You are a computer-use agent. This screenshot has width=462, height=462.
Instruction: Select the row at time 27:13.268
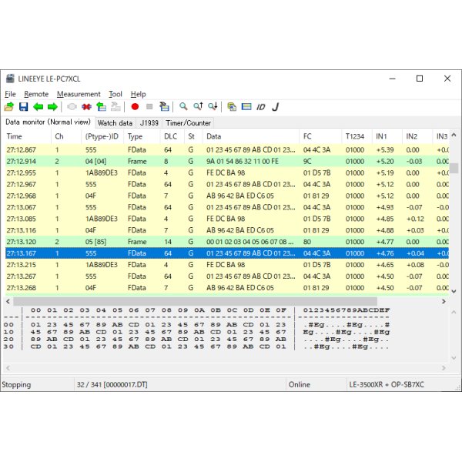click(227, 287)
